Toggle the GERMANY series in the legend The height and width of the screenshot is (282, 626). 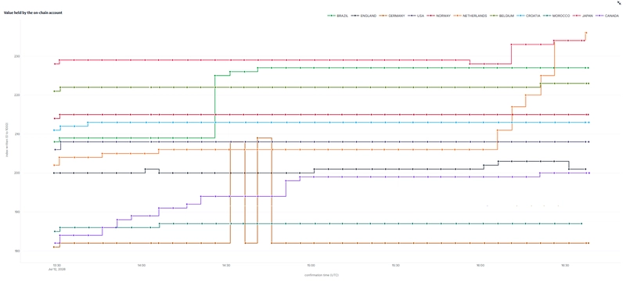[392, 16]
